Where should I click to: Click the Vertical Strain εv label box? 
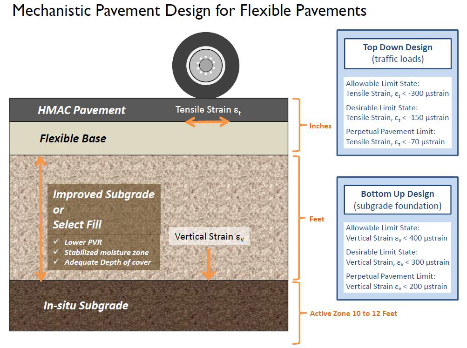pyautogui.click(x=209, y=236)
